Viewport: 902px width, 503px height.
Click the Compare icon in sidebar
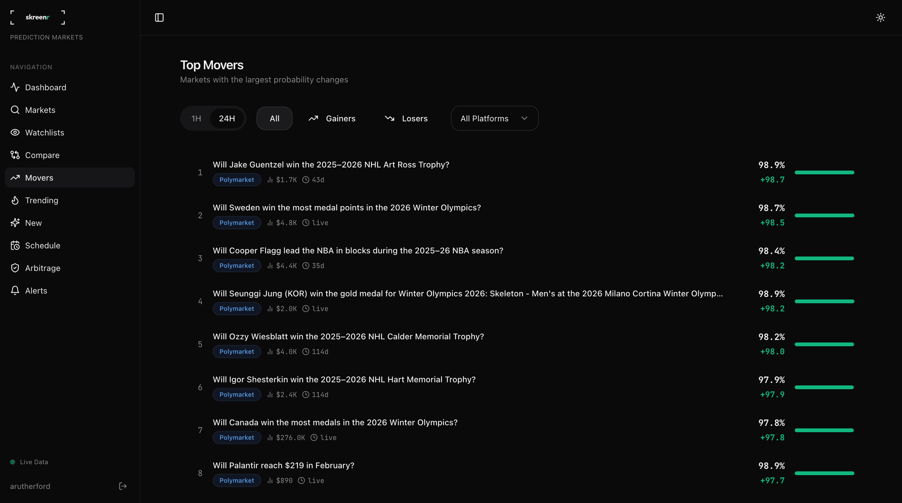click(15, 155)
